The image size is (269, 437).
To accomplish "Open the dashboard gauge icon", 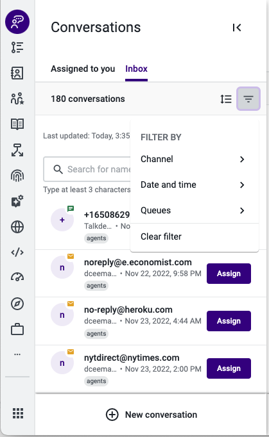I will pyautogui.click(x=17, y=277).
